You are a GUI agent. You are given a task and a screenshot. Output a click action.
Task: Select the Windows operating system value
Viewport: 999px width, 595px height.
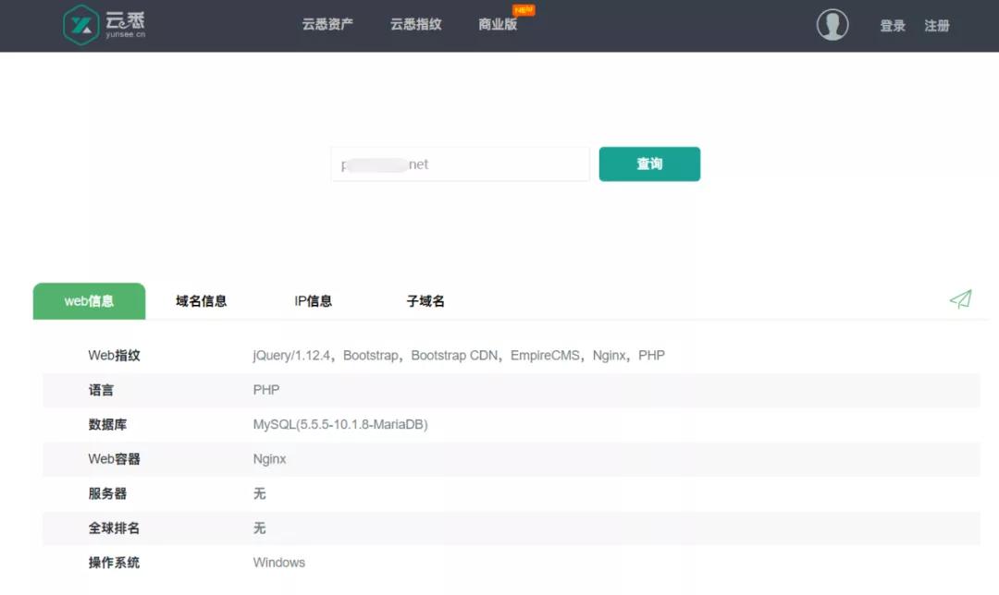[278, 562]
